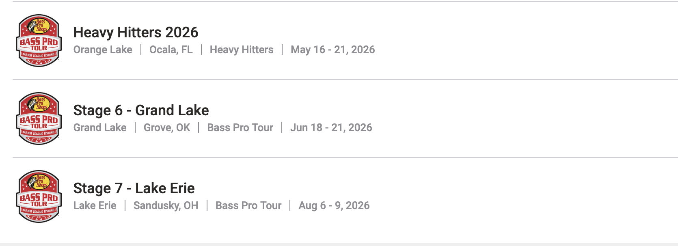The height and width of the screenshot is (246, 678).
Task: Click the Bass Pro Tour logo beside Heavy Hitters 2026
Action: coord(39,41)
